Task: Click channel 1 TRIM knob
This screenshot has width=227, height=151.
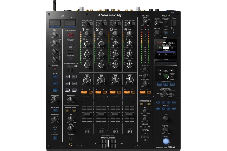Action: pyautogui.click(x=87, y=34)
